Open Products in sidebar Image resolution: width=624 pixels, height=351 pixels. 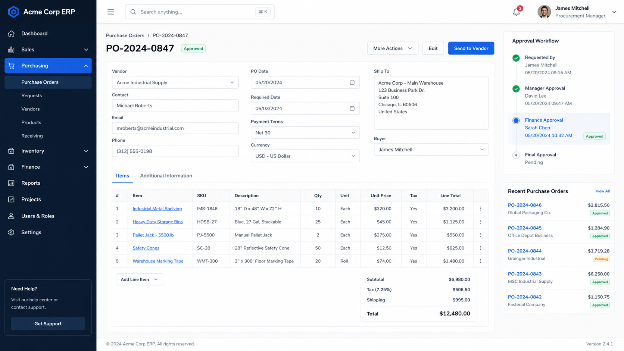coord(31,122)
